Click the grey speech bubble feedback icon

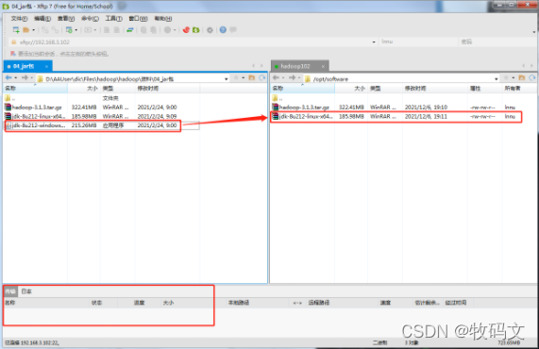coord(233,30)
